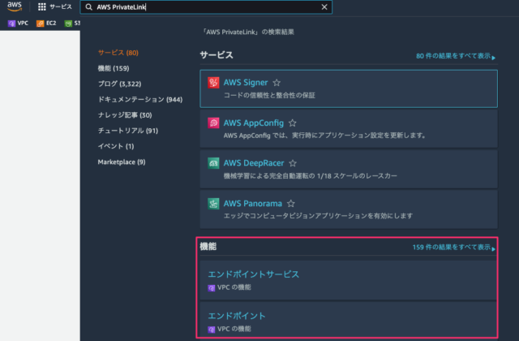Image resolution: width=519 pixels, height=341 pixels.
Task: Show all 80 service results
Action: 456,56
